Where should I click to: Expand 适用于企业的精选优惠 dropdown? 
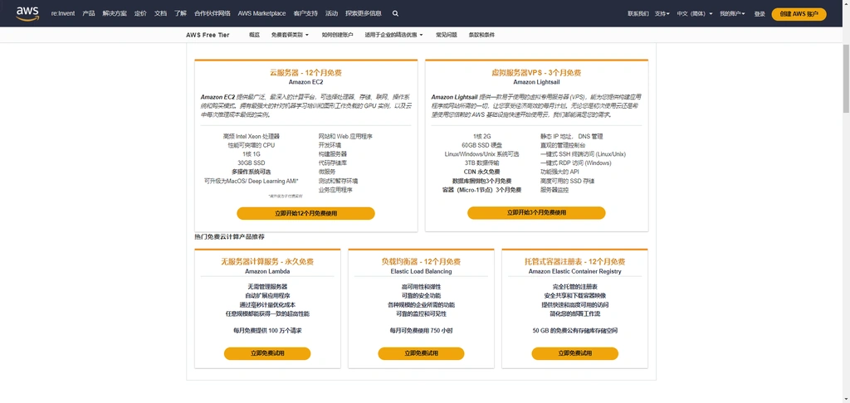(x=394, y=35)
